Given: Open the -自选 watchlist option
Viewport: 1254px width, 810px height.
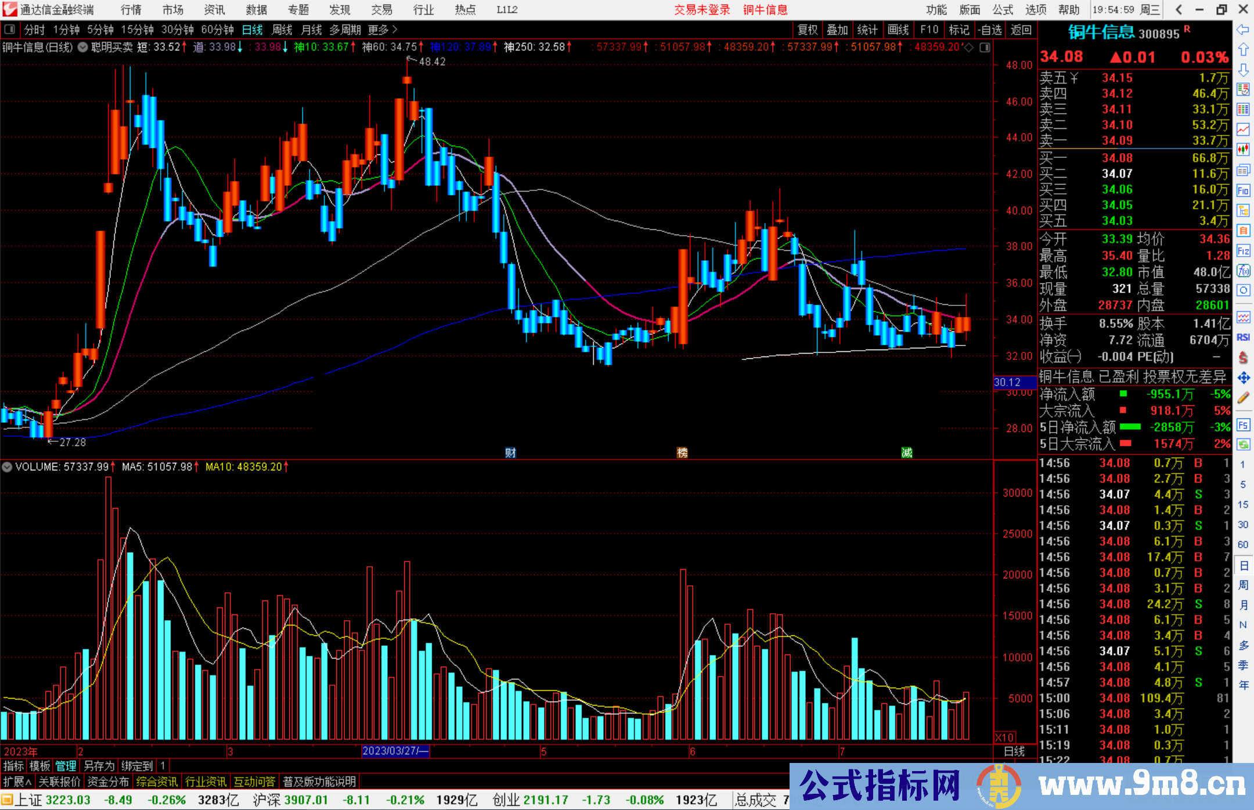Looking at the screenshot, I should (989, 30).
